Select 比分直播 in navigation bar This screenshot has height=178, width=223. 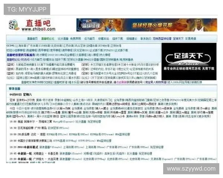63,39
